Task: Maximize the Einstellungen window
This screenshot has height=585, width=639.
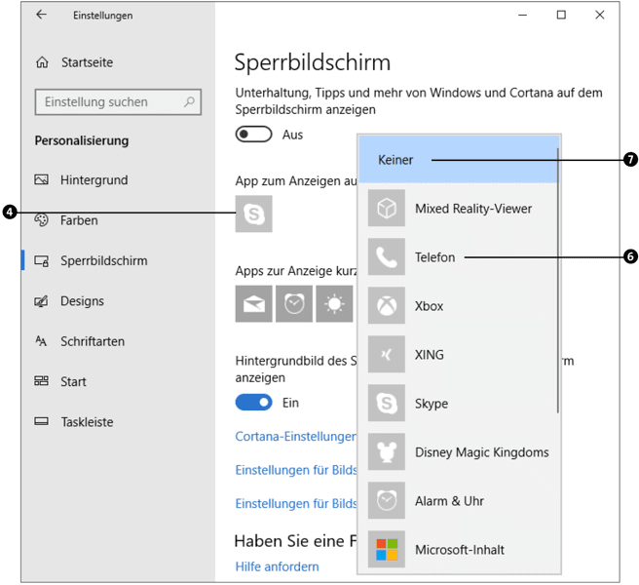Action: click(561, 15)
